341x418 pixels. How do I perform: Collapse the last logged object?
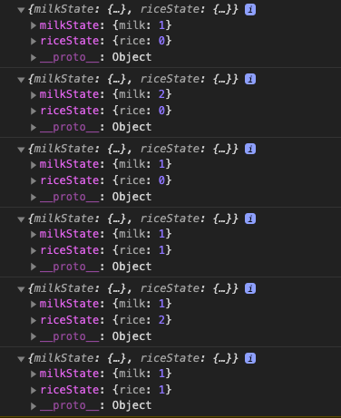tap(21, 359)
